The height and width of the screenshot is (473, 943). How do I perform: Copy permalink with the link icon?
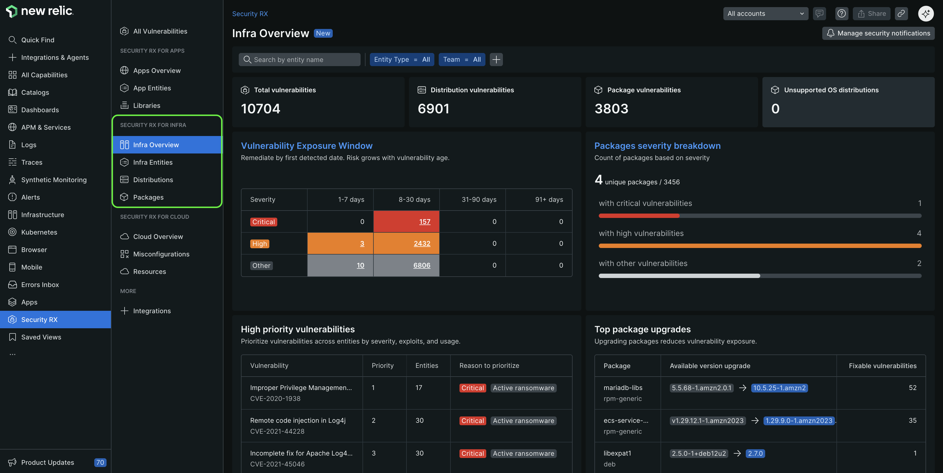point(901,14)
